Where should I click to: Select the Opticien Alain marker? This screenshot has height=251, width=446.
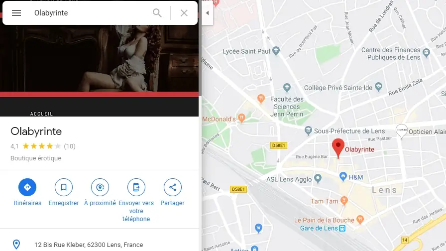(x=402, y=131)
